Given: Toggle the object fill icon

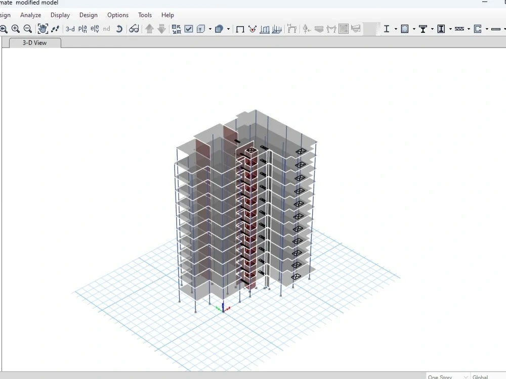Looking at the screenshot, I should click(x=219, y=29).
